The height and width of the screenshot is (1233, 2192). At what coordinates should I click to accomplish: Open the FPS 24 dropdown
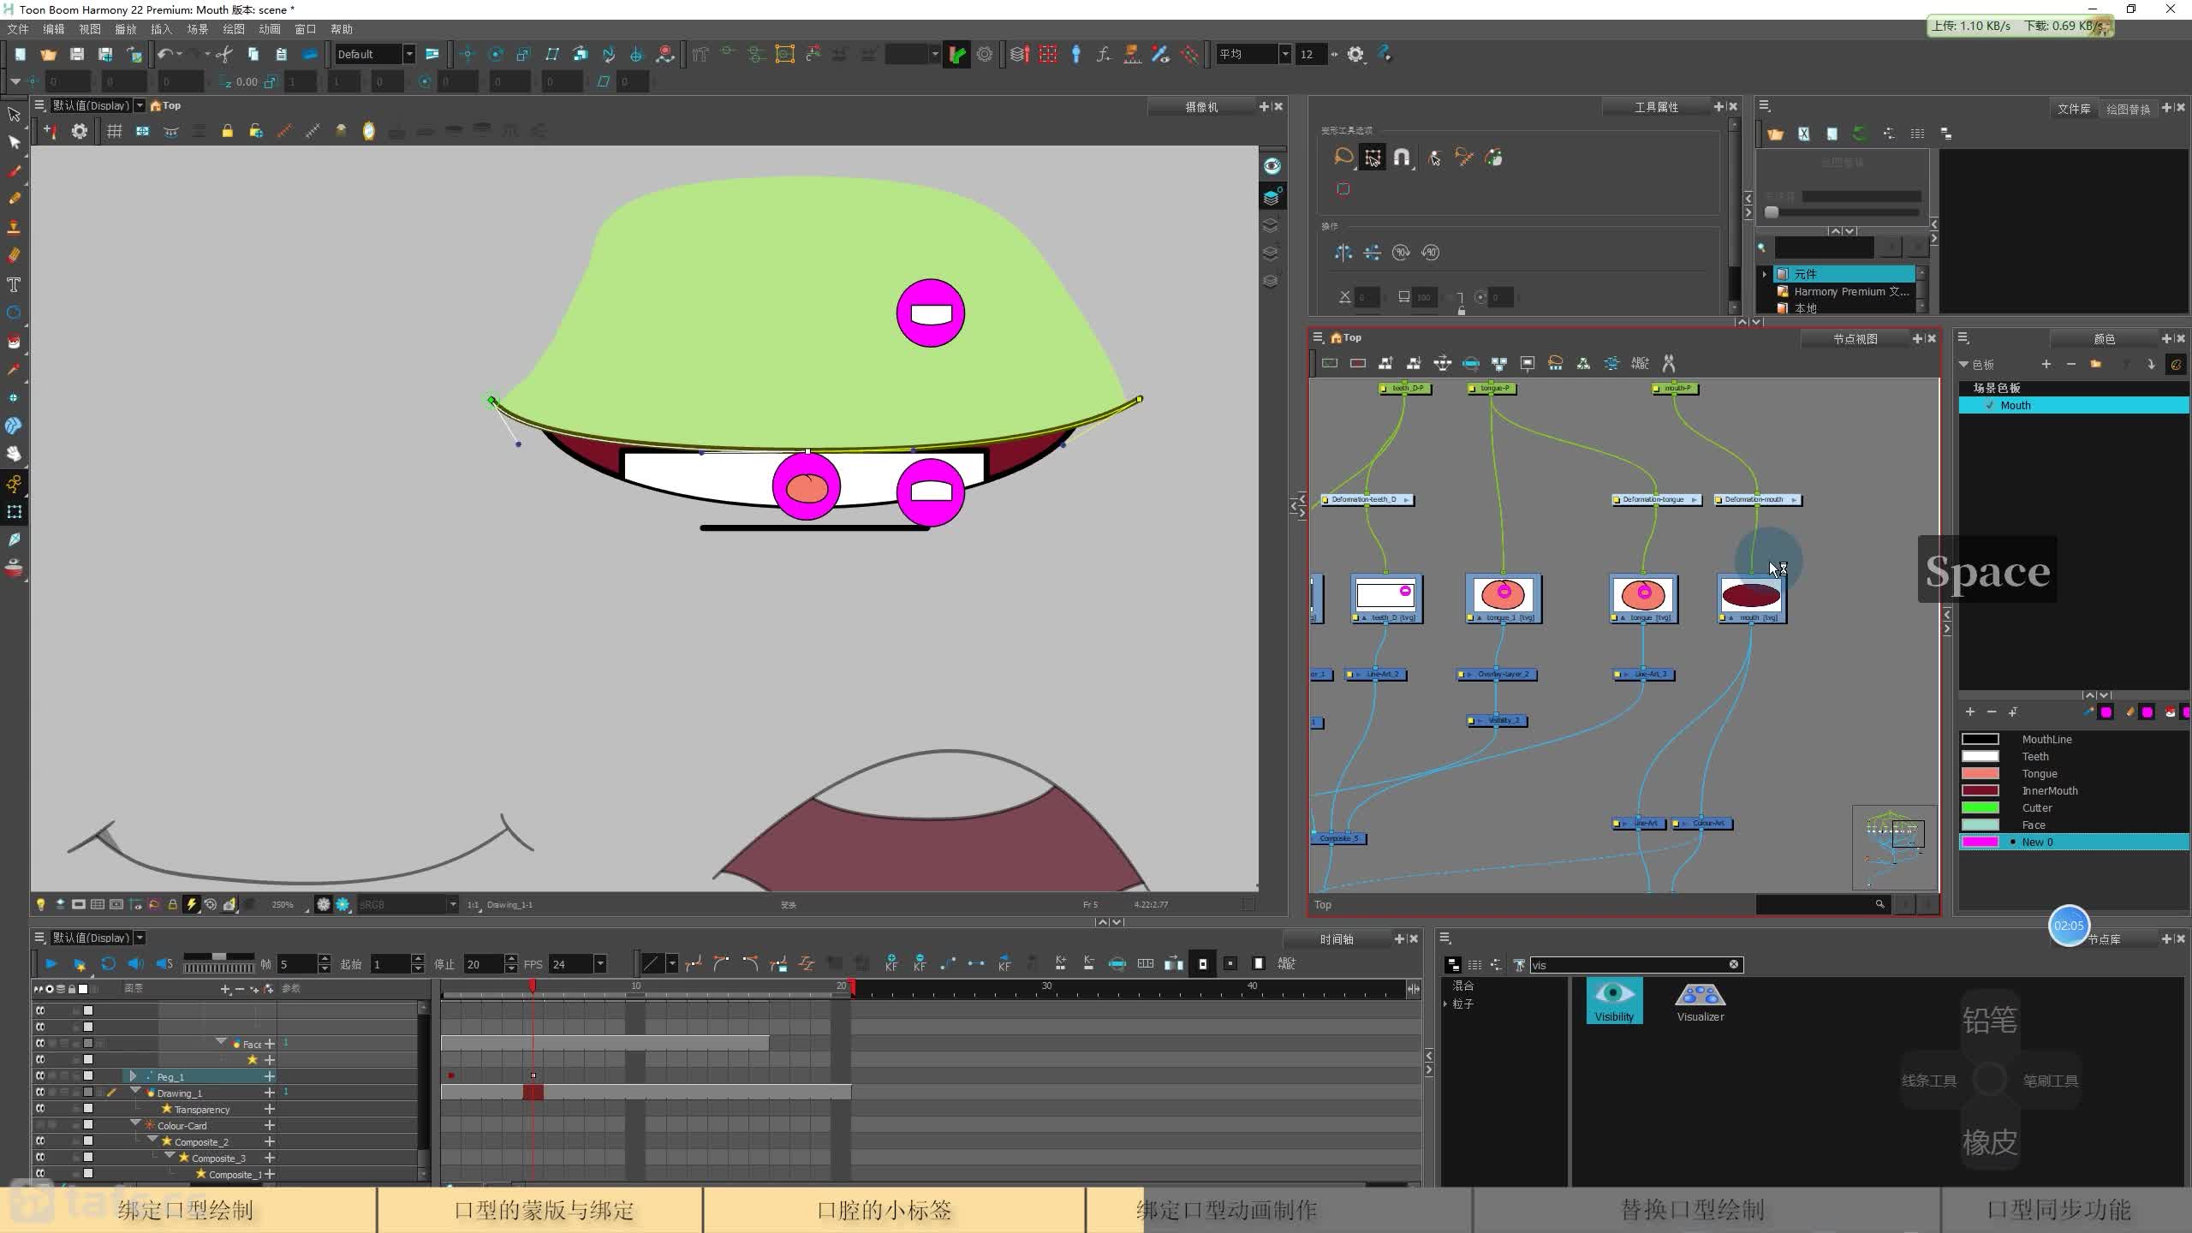(600, 964)
